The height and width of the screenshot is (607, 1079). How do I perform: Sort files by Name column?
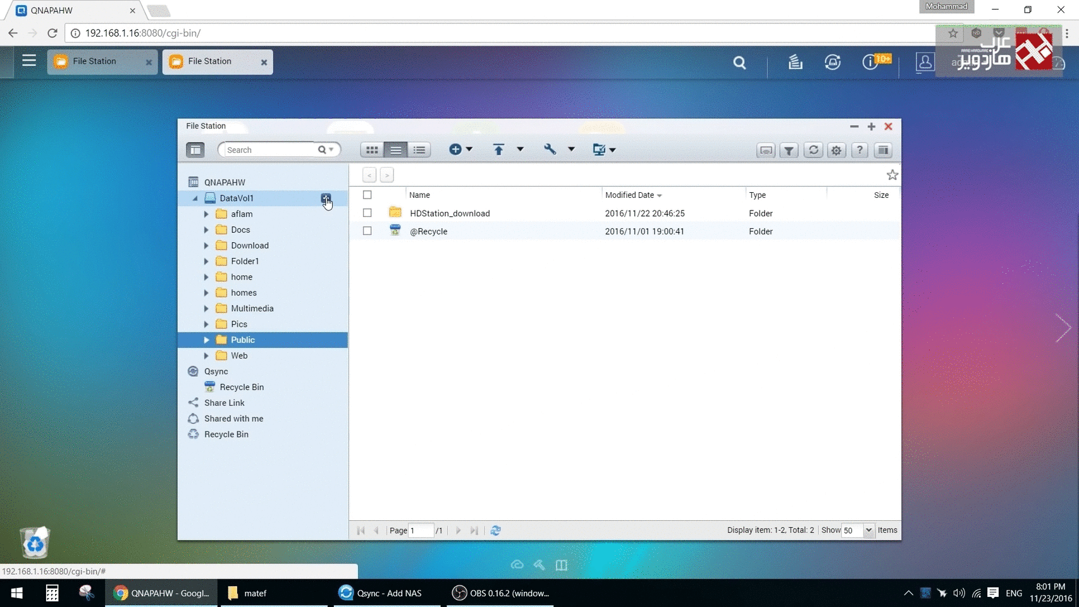coord(419,195)
